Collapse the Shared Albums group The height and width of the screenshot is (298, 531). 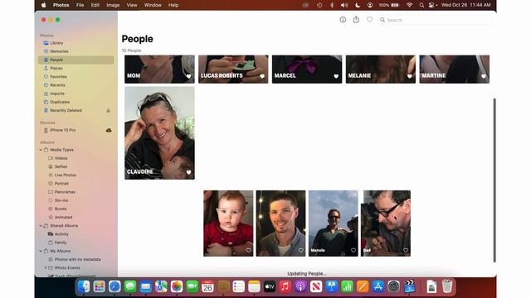41,226
